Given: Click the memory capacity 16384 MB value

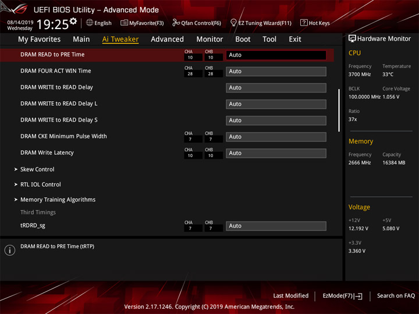Looking at the screenshot, I should point(394,163).
